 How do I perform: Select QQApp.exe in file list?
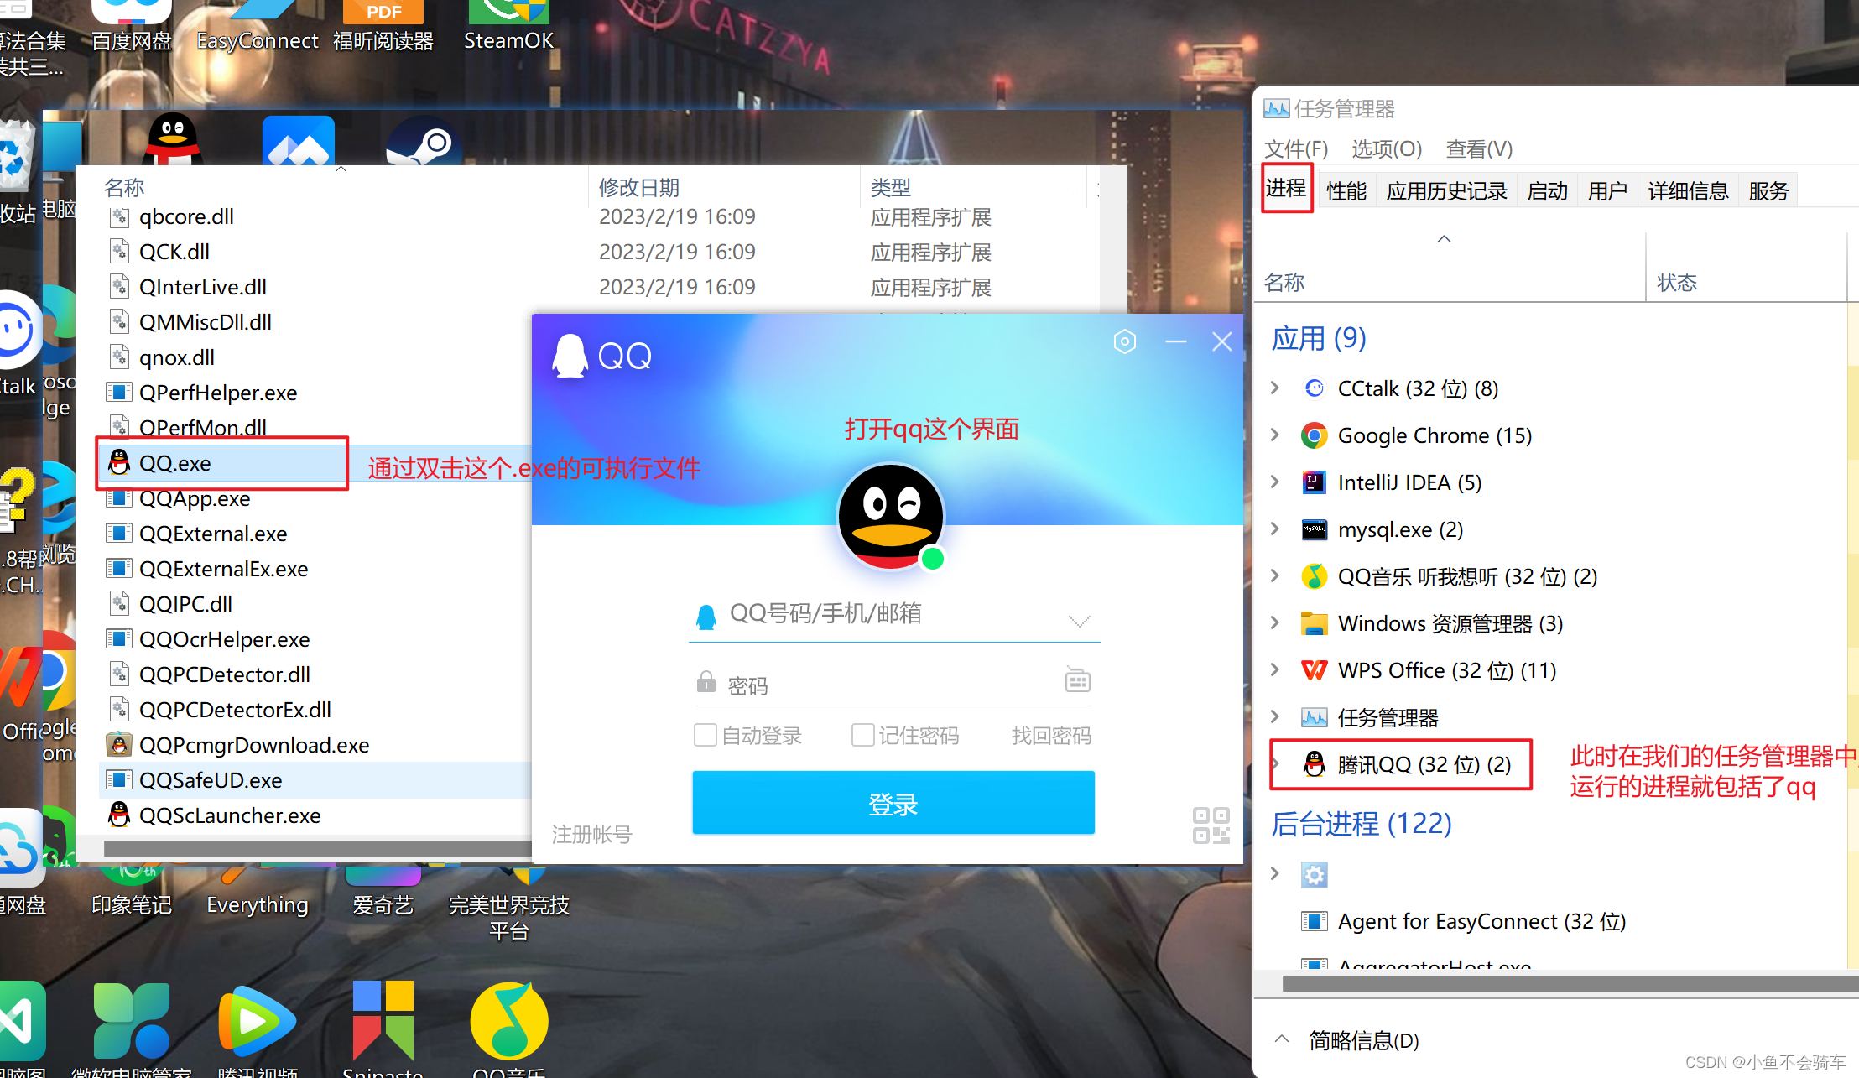click(194, 498)
